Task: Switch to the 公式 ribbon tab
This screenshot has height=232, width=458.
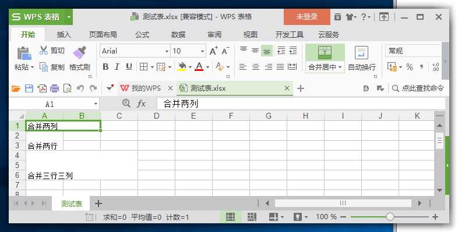Action: pos(142,35)
